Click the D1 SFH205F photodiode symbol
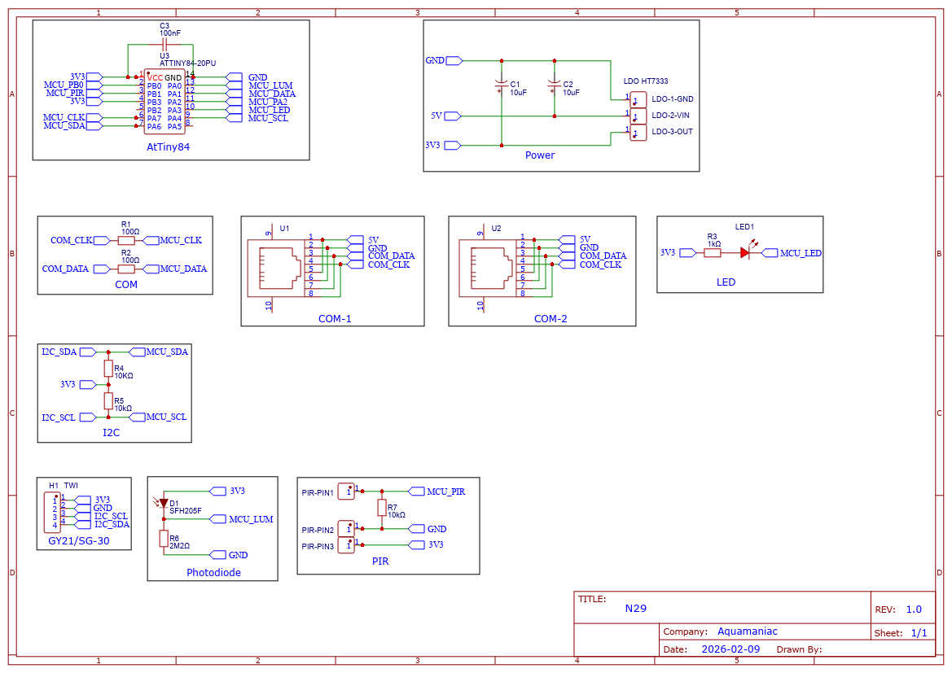 [x=163, y=504]
